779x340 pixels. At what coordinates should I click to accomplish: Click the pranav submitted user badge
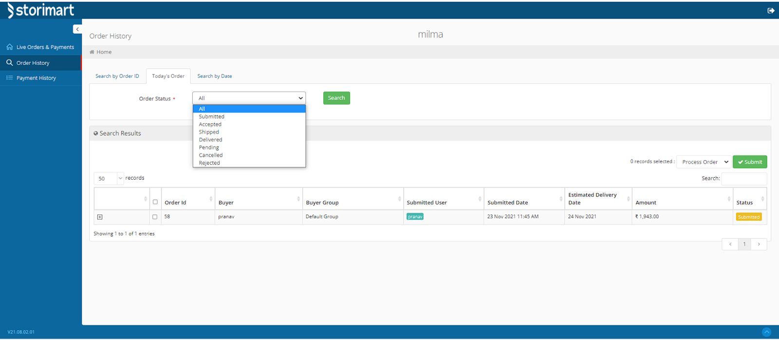415,217
